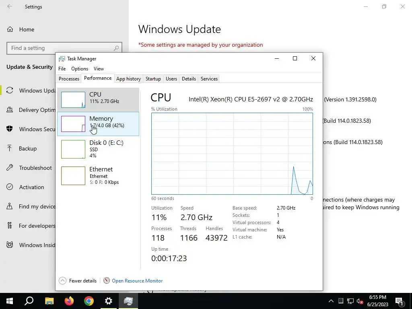Open the File menu in Task Manager
This screenshot has height=309, width=412.
click(62, 68)
